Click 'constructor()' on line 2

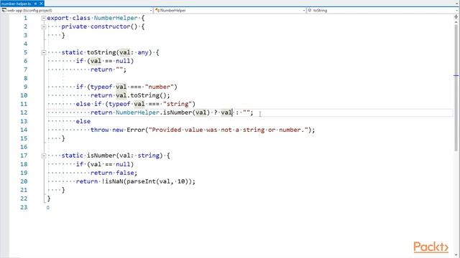click(114, 27)
